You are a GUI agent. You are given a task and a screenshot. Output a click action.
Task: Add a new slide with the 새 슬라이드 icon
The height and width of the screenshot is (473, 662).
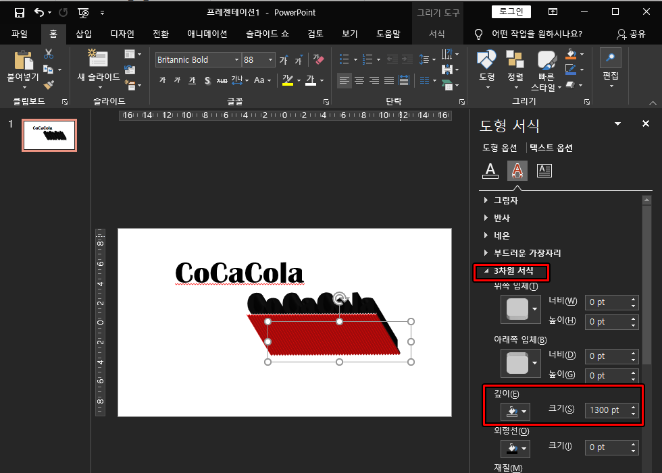tap(98, 58)
